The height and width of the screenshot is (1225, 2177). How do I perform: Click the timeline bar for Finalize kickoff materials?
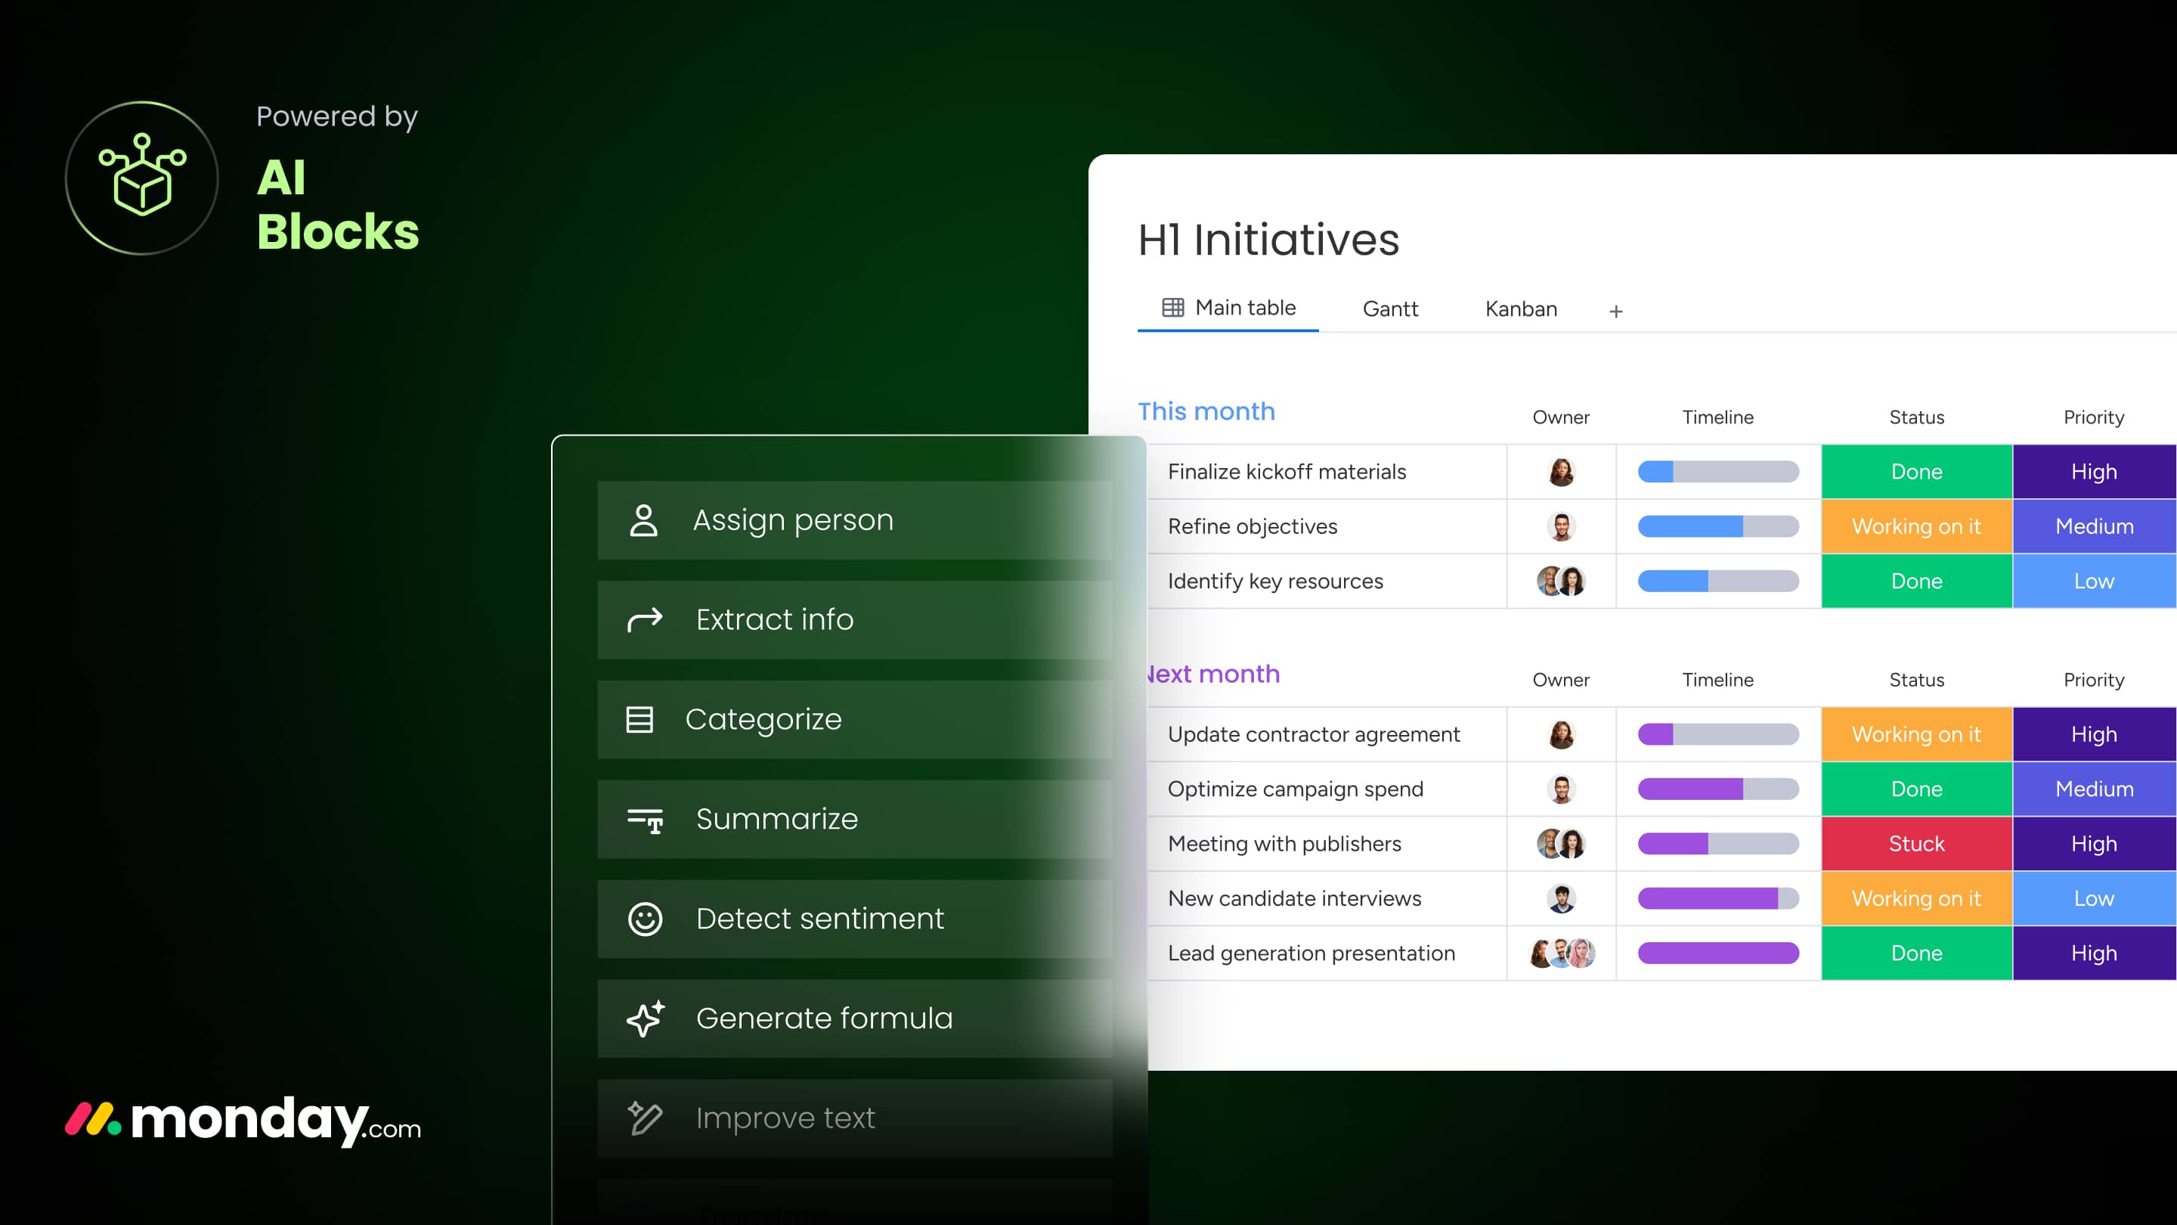coord(1717,471)
